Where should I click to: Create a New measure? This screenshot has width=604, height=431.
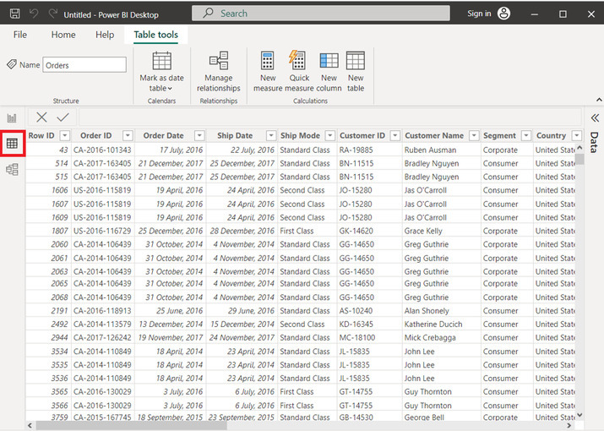[x=268, y=61]
